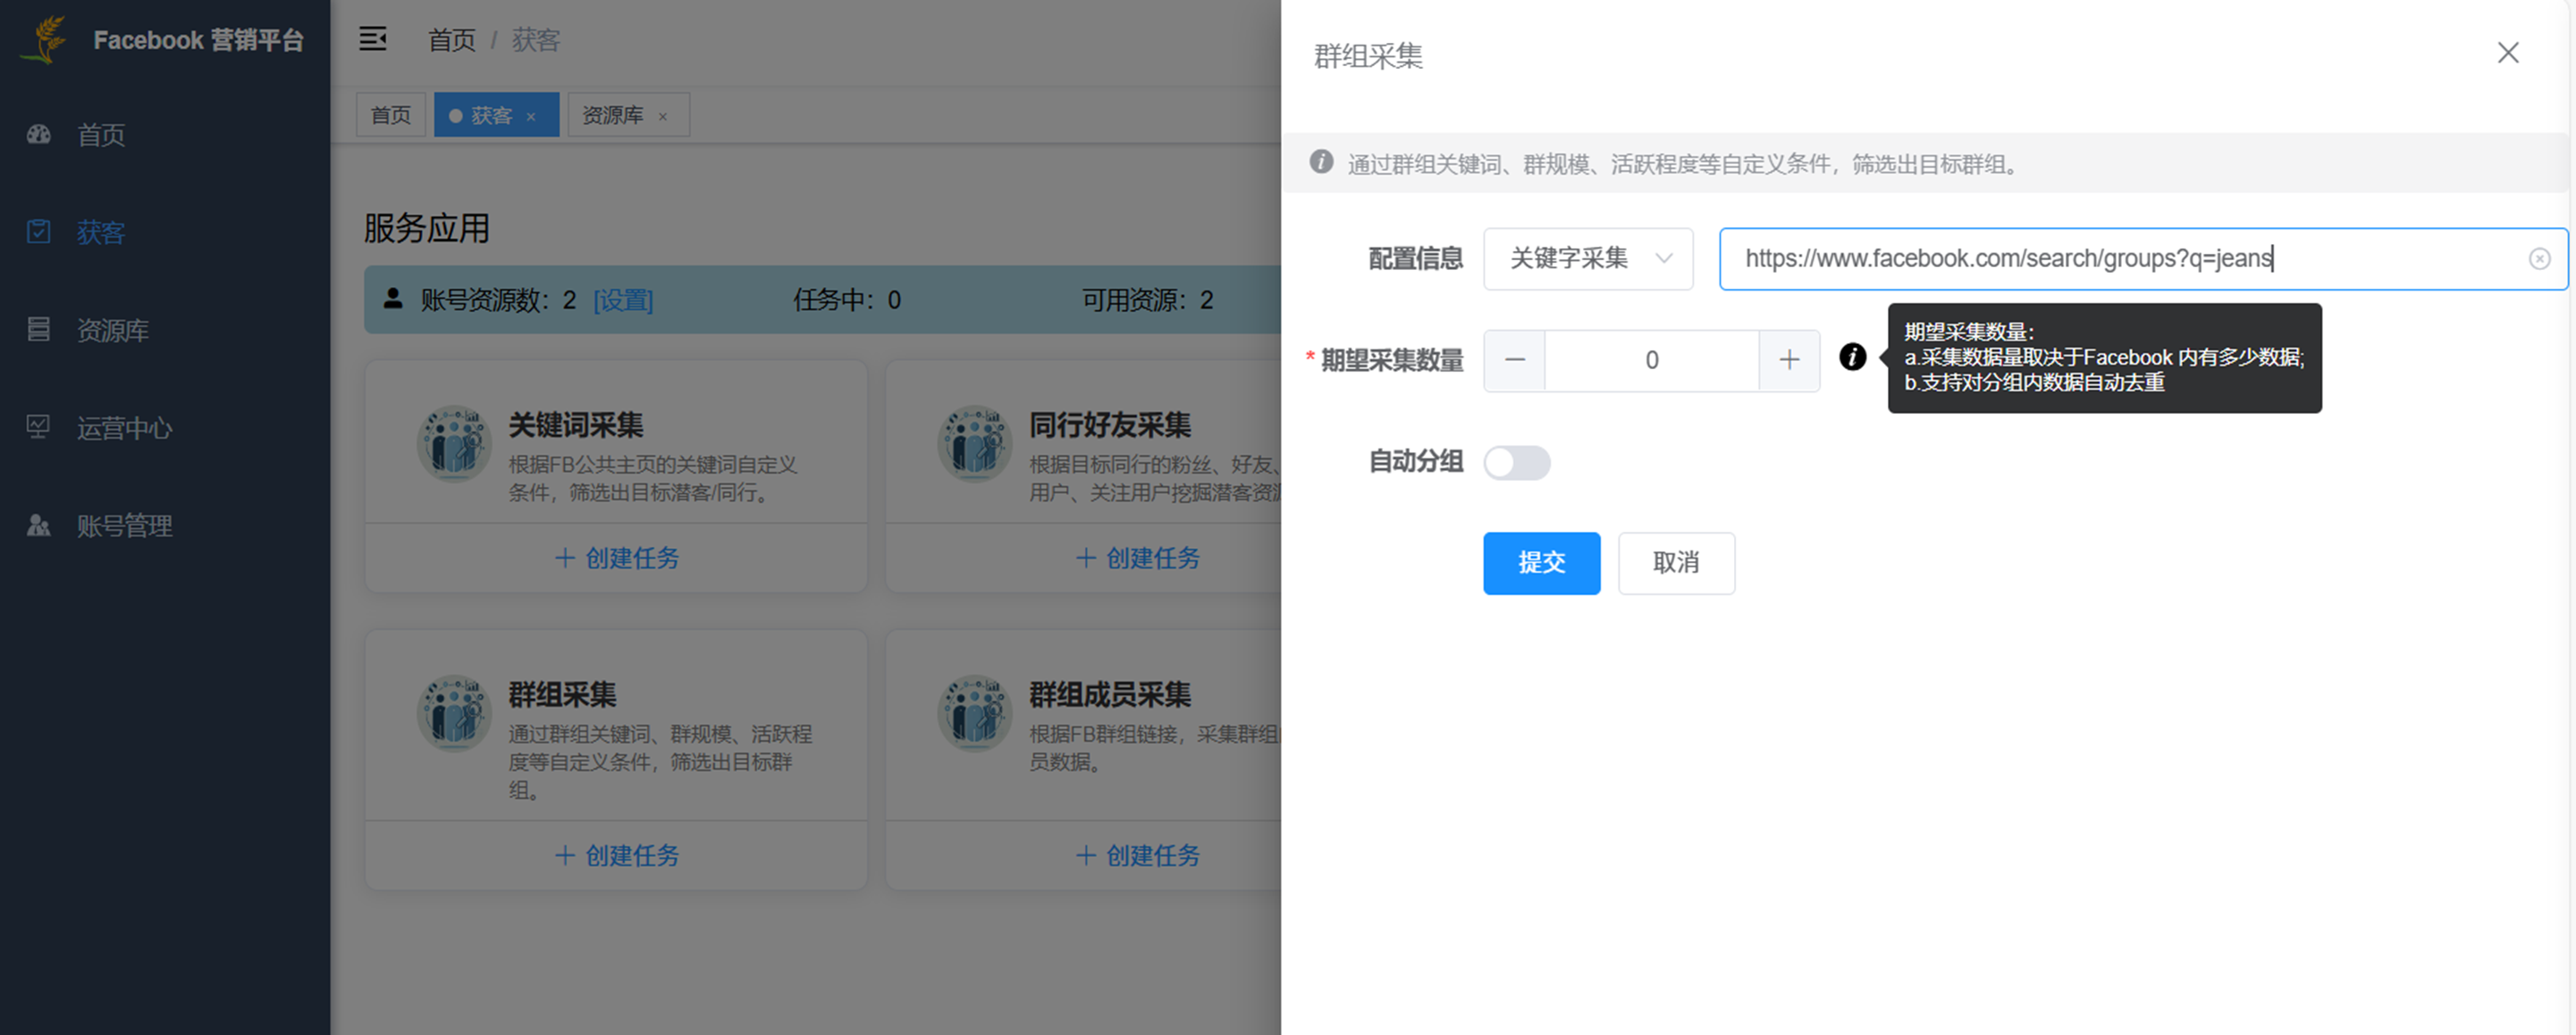This screenshot has width=2576, height=1035.
Task: Click the account resource person icon
Action: tap(393, 299)
